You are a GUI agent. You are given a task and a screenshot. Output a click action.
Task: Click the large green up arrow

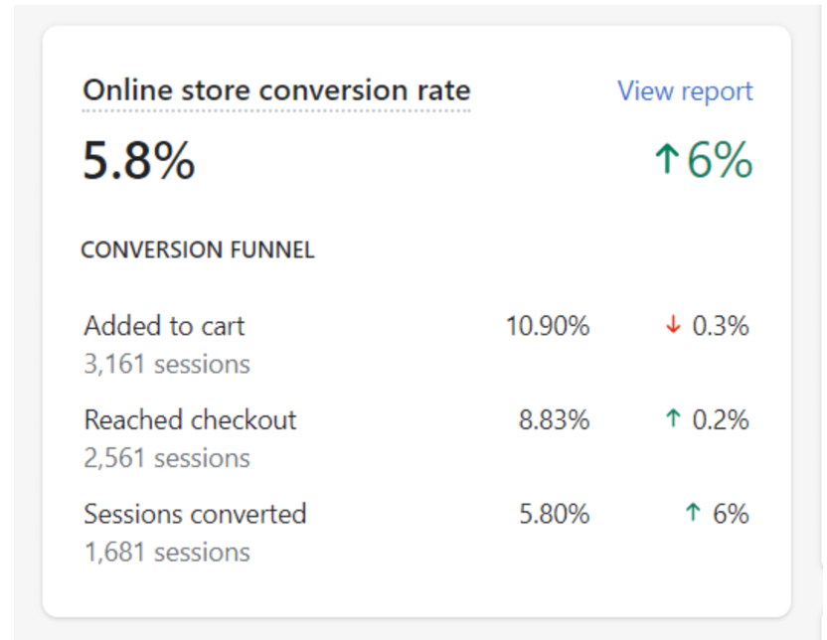click(x=667, y=159)
